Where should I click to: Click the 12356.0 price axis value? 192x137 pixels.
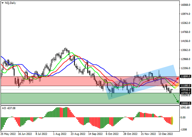[185, 68]
